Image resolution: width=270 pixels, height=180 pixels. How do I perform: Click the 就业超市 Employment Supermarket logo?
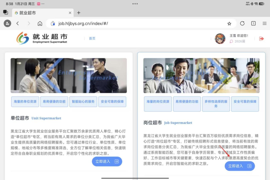[x=42, y=38]
